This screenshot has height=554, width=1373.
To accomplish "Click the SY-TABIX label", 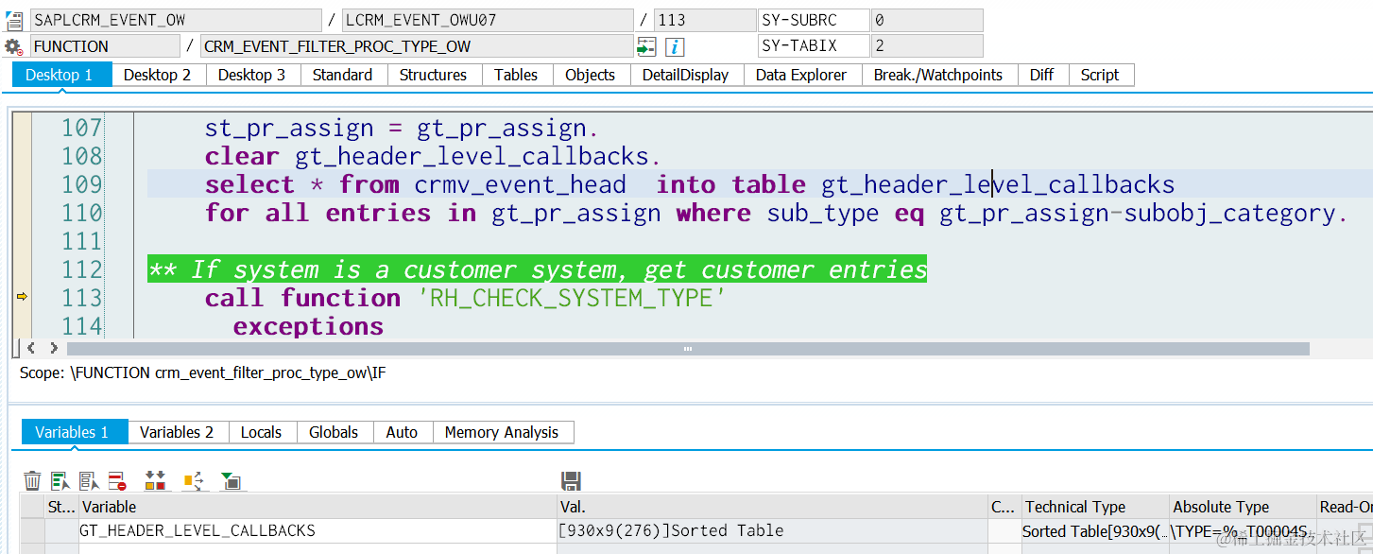I will pyautogui.click(x=813, y=46).
